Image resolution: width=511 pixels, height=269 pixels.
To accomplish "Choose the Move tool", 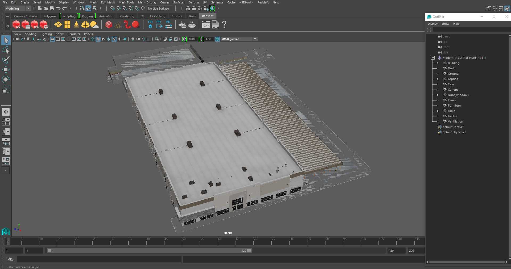I will click(6, 70).
